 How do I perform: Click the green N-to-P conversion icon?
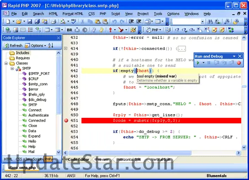pos(231,30)
